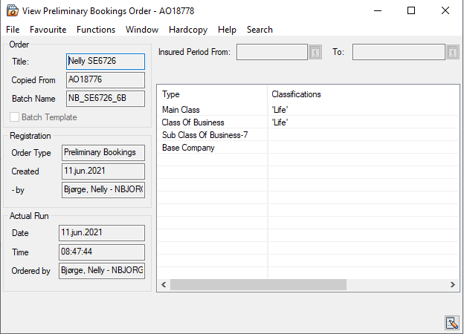Click the Type column header
This screenshot has height=334, width=464.
click(171, 94)
